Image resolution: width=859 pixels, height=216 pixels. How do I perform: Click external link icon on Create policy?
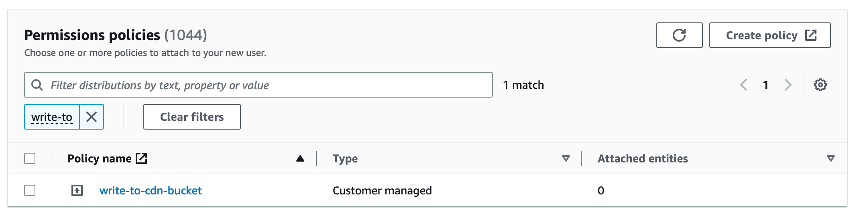811,35
